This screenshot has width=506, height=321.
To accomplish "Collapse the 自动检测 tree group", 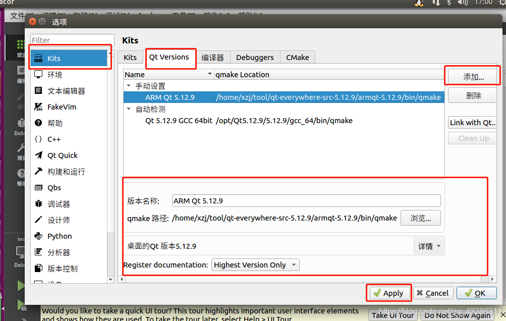I will [129, 109].
